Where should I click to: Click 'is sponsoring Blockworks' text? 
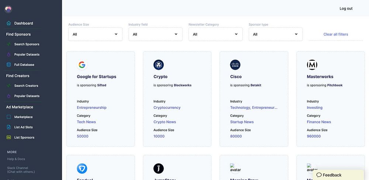[x=172, y=85]
